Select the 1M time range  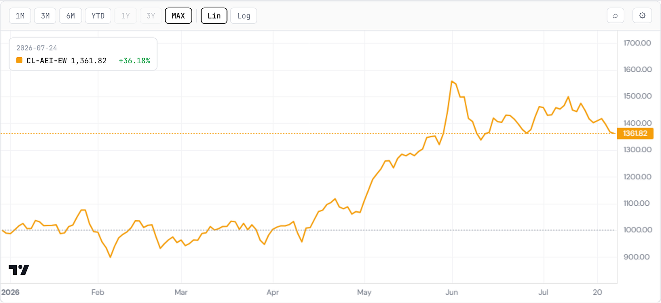coord(20,16)
